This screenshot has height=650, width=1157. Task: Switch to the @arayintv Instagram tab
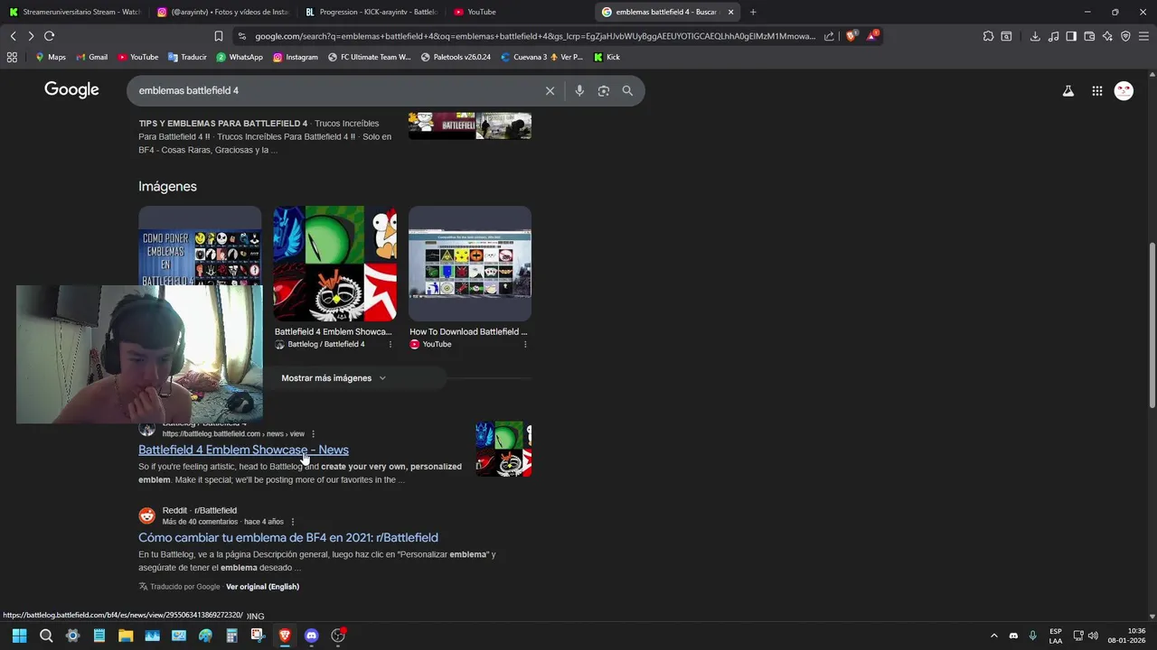tap(221, 12)
